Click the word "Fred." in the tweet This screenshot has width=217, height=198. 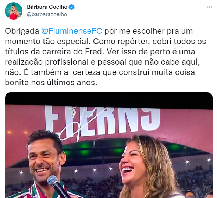click(95, 52)
